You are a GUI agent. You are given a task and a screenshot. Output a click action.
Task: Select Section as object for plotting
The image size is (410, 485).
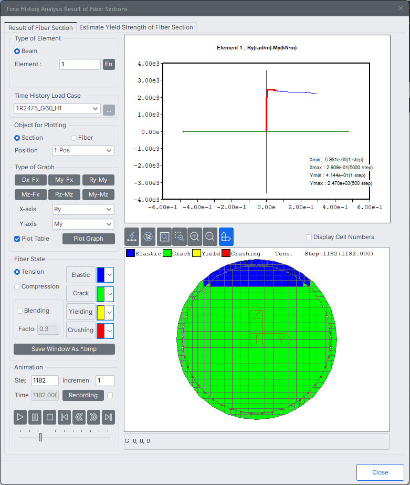pyautogui.click(x=17, y=138)
